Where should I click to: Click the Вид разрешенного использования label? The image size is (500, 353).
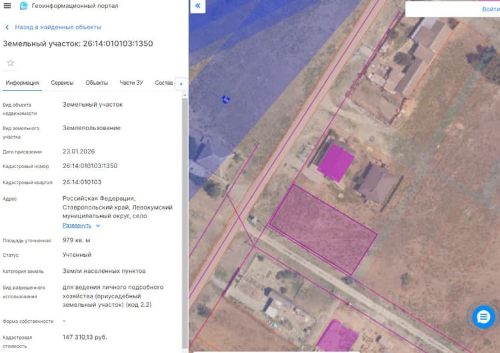tap(24, 292)
